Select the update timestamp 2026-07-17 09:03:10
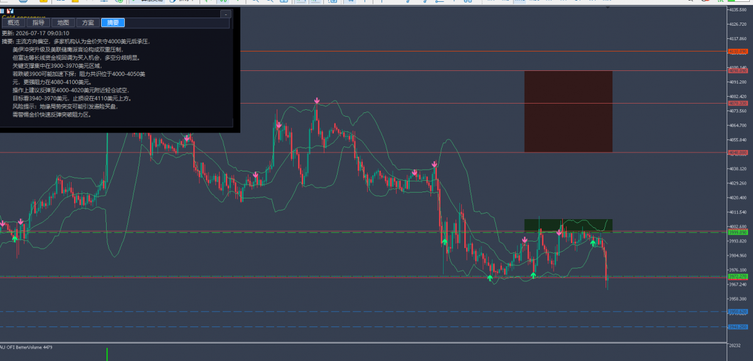Screen dimensions: 753x361 pos(43,33)
